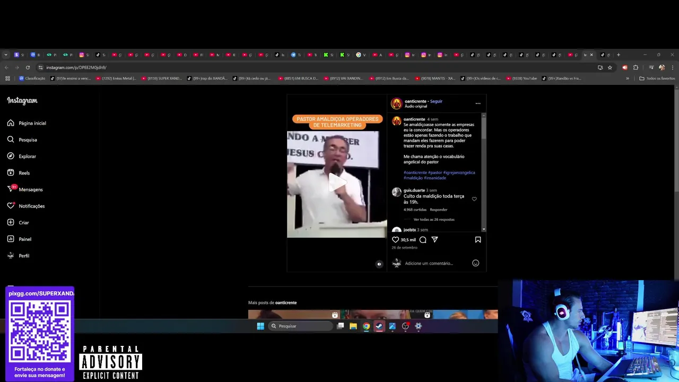Share the post with paper plane icon
This screenshot has height=382, width=679.
coord(434,240)
